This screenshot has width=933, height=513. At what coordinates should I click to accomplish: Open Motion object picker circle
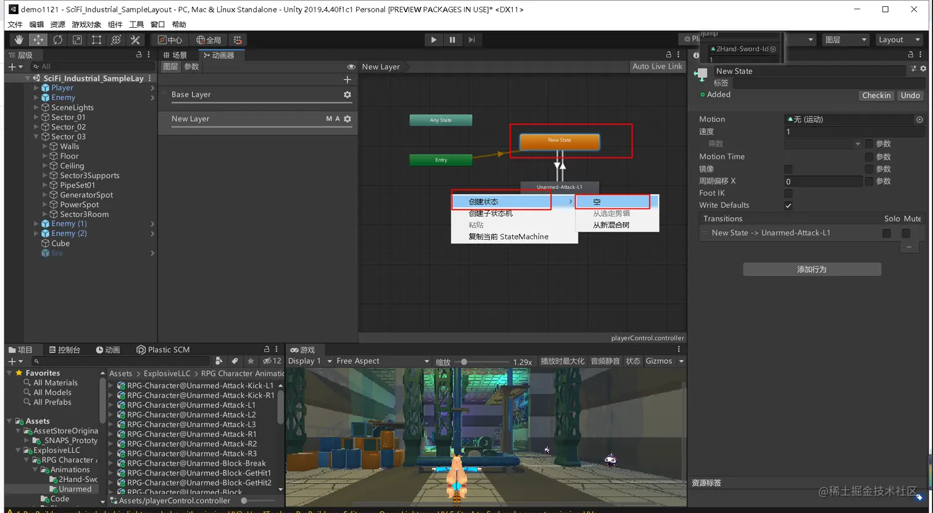click(919, 120)
